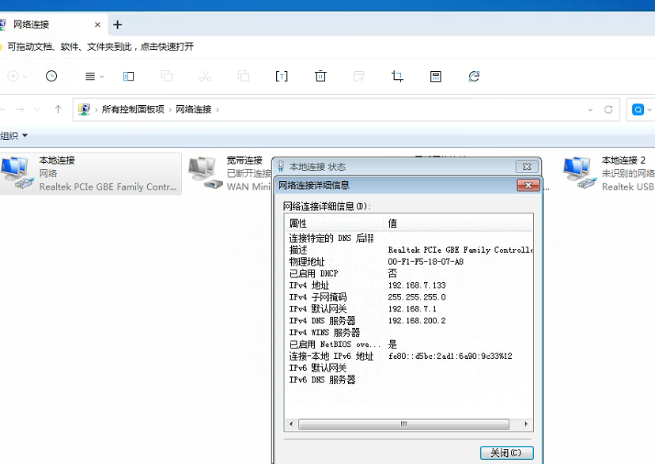Click the crop icon in toolbar

397,77
